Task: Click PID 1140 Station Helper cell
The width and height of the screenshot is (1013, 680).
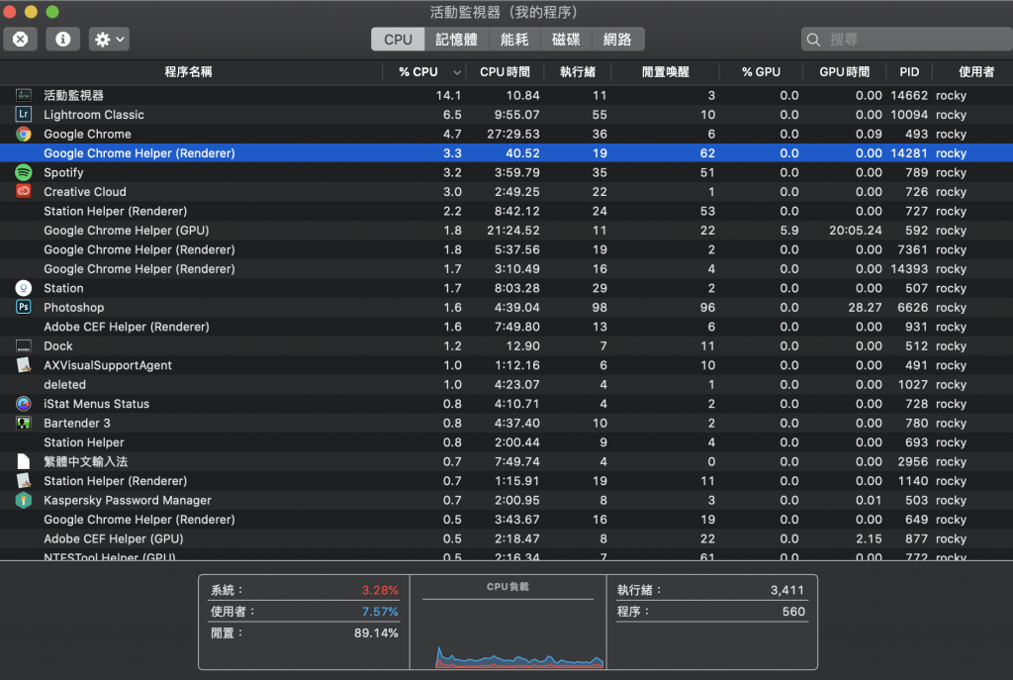Action: pyautogui.click(x=913, y=481)
